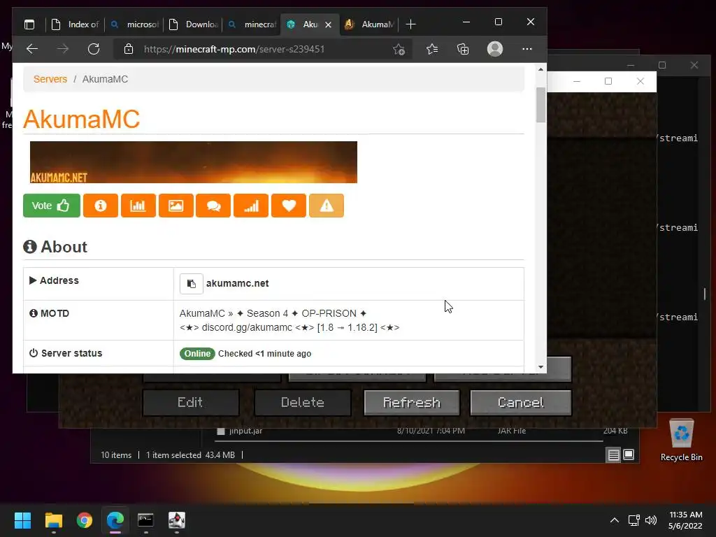Click the AkumaMC page heading

pos(82,119)
